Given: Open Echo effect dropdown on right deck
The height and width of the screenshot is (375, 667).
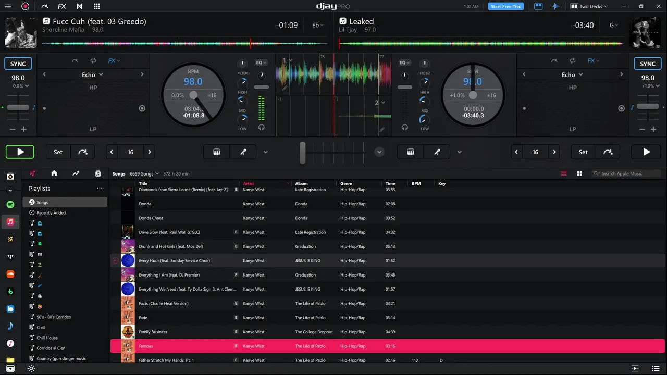Looking at the screenshot, I should click(x=572, y=74).
